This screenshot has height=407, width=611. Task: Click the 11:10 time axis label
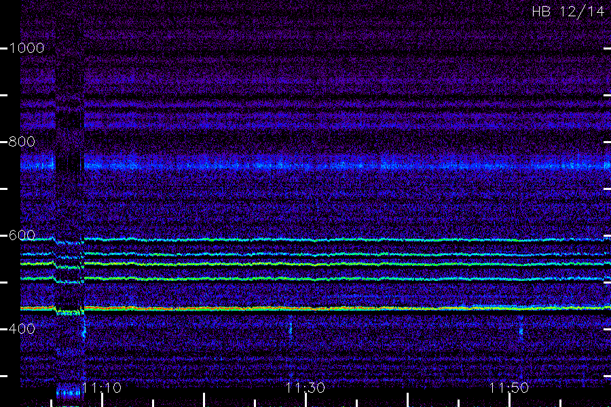pyautogui.click(x=102, y=388)
